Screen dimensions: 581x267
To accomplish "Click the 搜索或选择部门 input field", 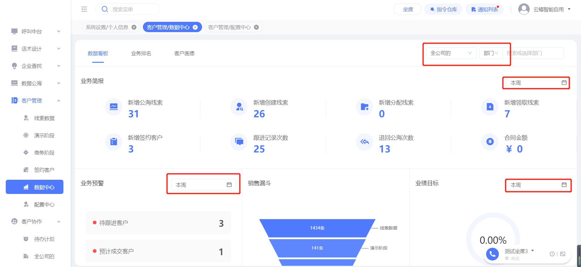I will (x=533, y=53).
